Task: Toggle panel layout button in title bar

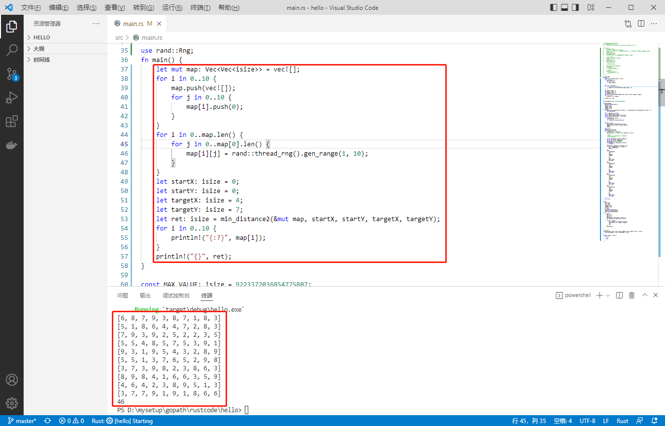Action: pos(565,7)
